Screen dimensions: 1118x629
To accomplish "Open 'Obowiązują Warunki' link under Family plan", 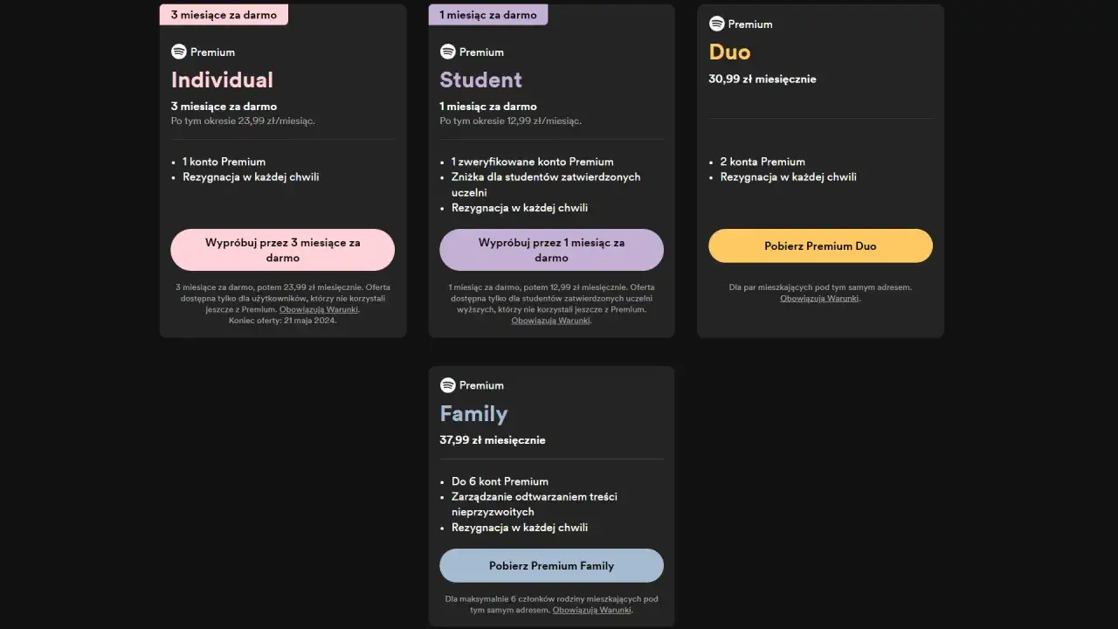I will point(591,610).
